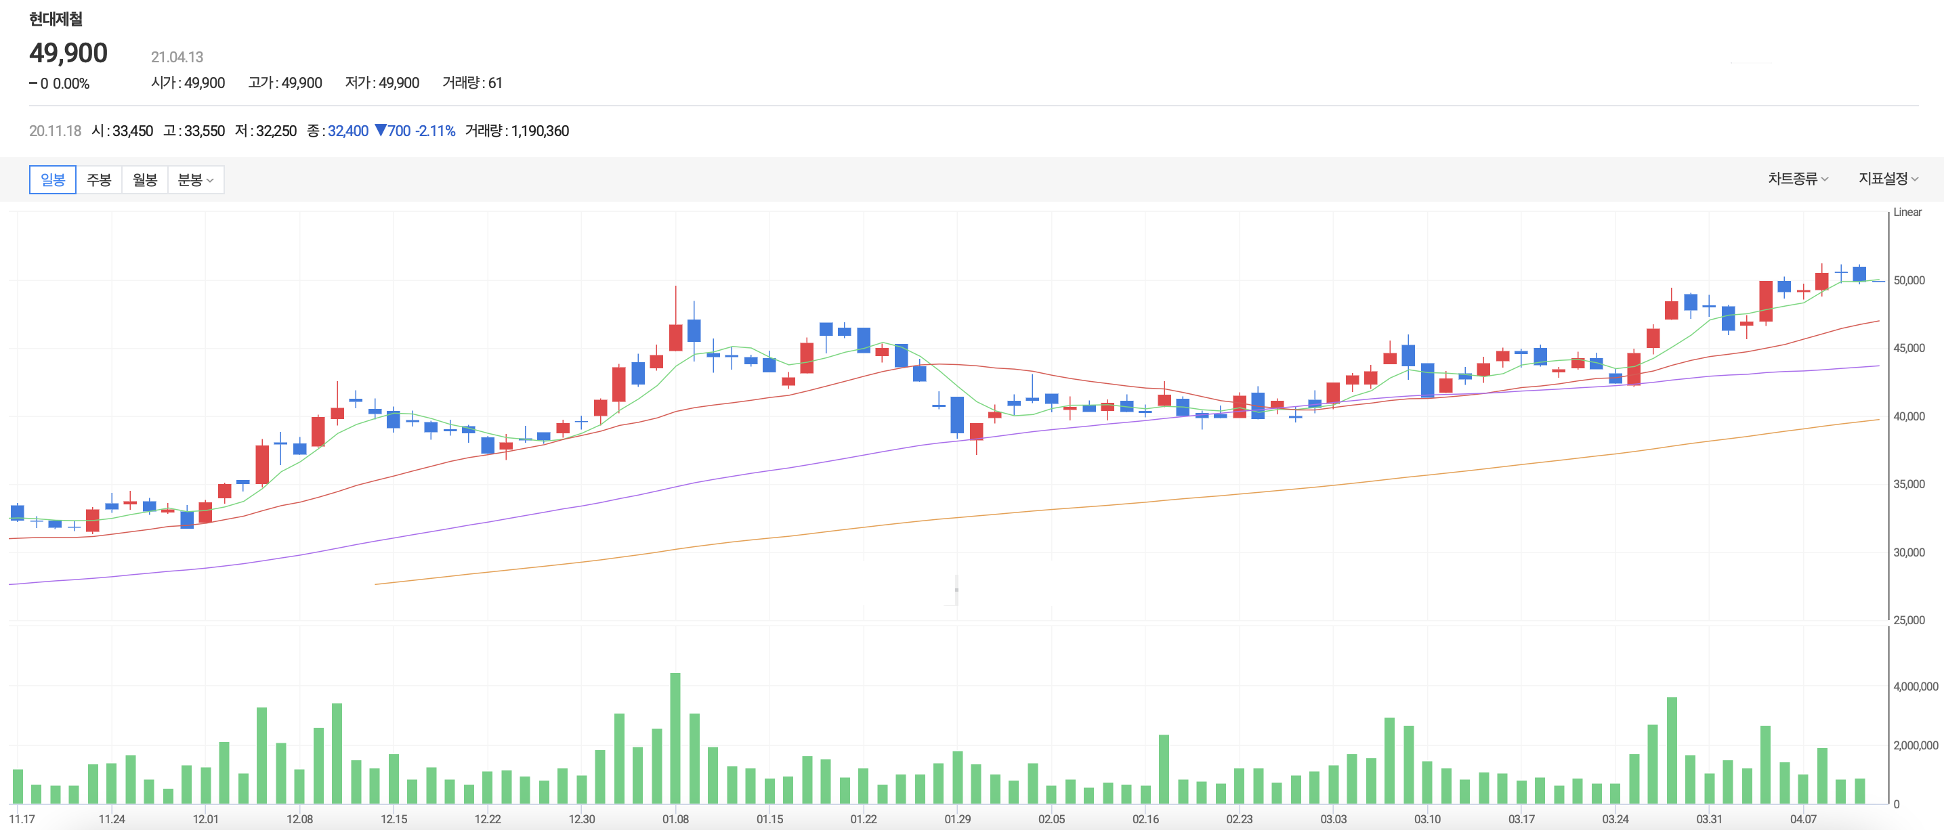Open the 분봉 minute-chart dropdown
Viewport: 1944px width, 830px height.
click(196, 179)
